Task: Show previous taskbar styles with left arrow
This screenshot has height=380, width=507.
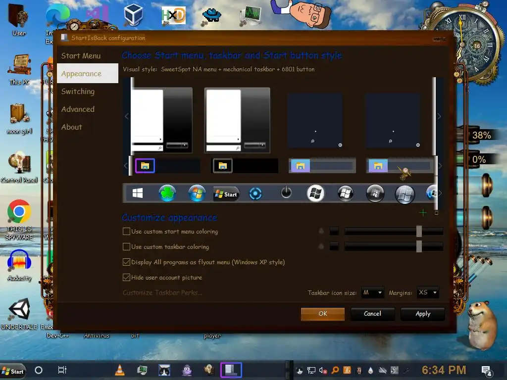Action: [126, 166]
